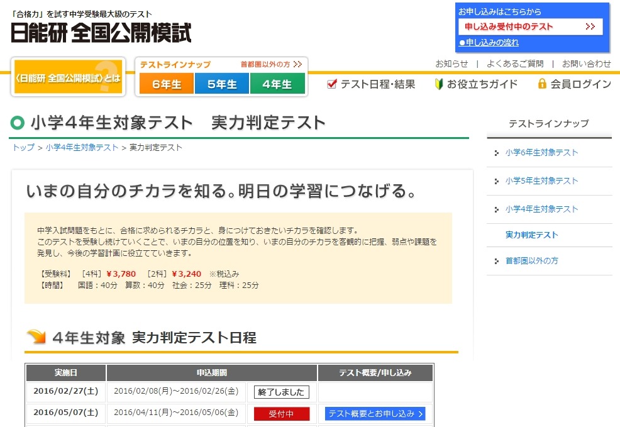Click the 日能研 全国公開模試 site logo
This screenshot has height=427, width=620.
coord(101,32)
